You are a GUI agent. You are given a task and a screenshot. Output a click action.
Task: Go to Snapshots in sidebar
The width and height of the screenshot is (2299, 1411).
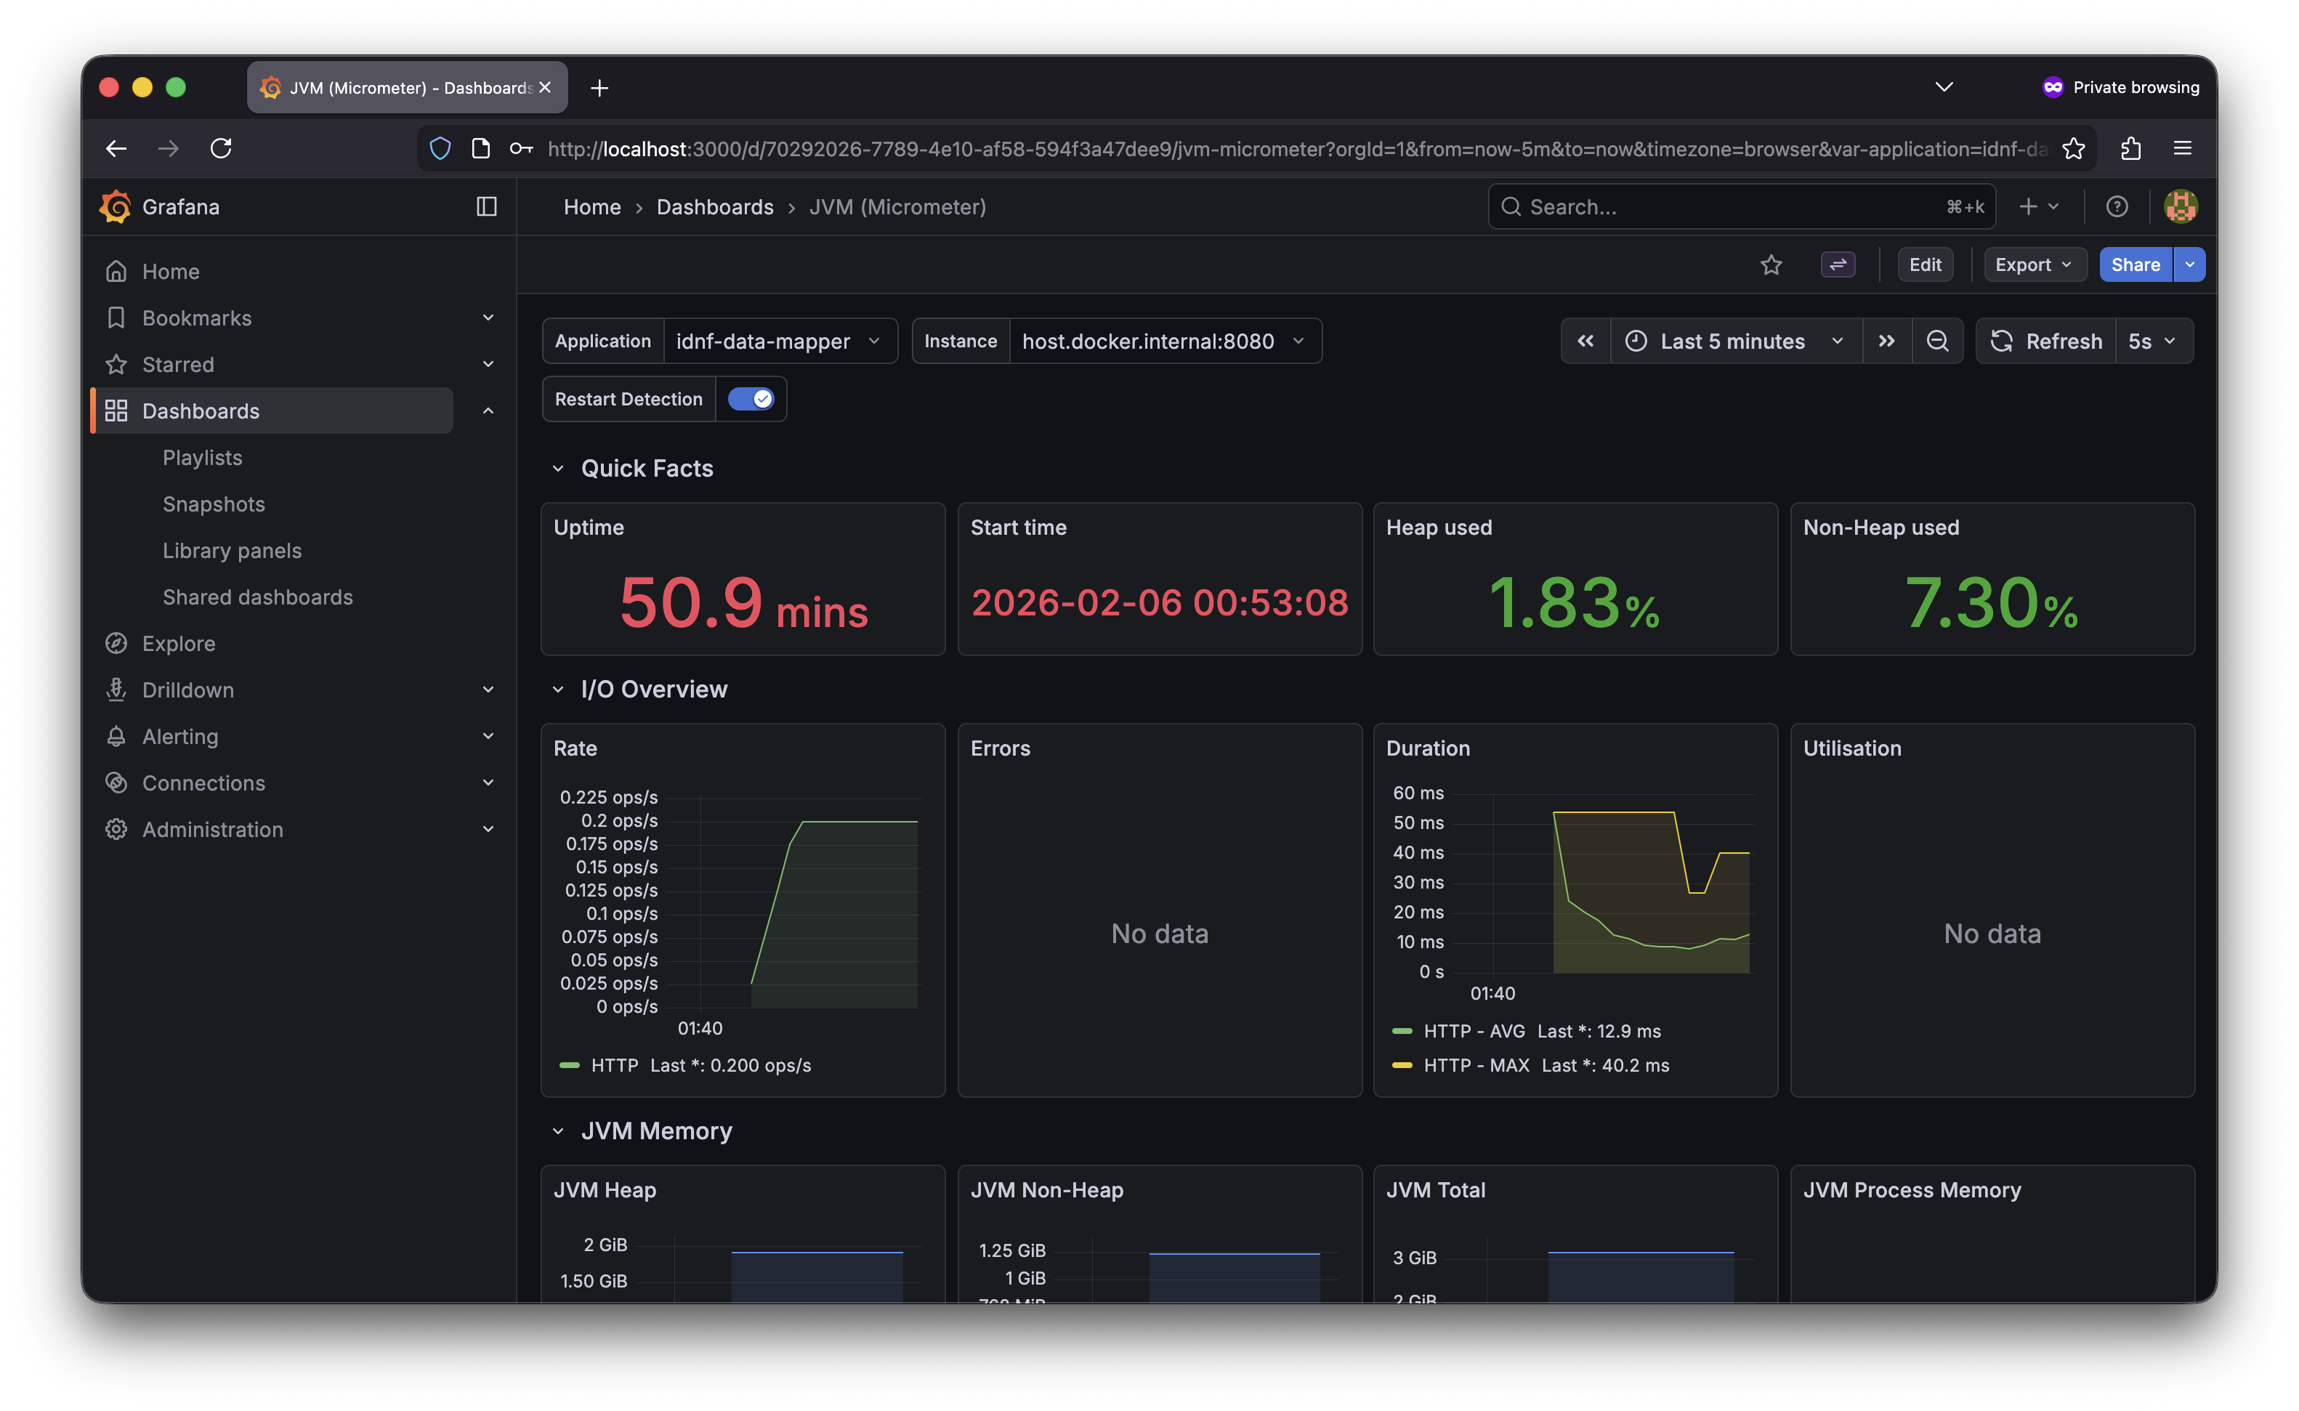[x=214, y=504]
